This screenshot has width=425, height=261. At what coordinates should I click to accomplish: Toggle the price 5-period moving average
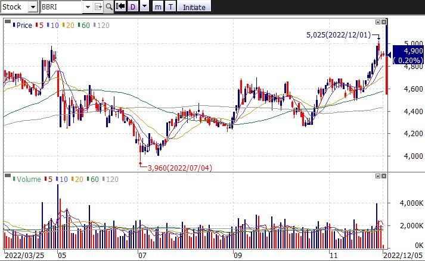pyautogui.click(x=40, y=26)
